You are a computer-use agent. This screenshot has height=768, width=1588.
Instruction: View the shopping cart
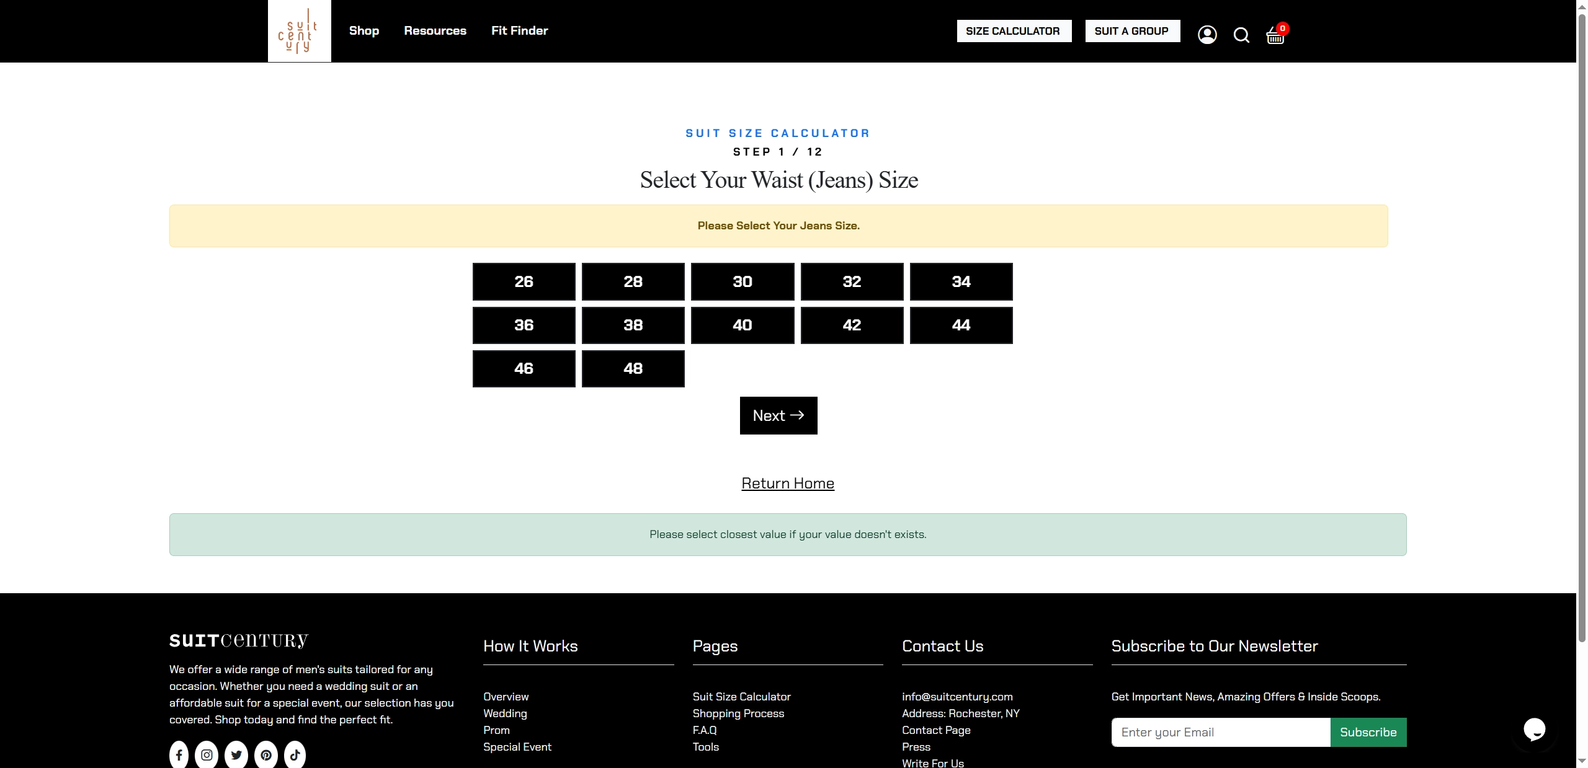click(1275, 37)
